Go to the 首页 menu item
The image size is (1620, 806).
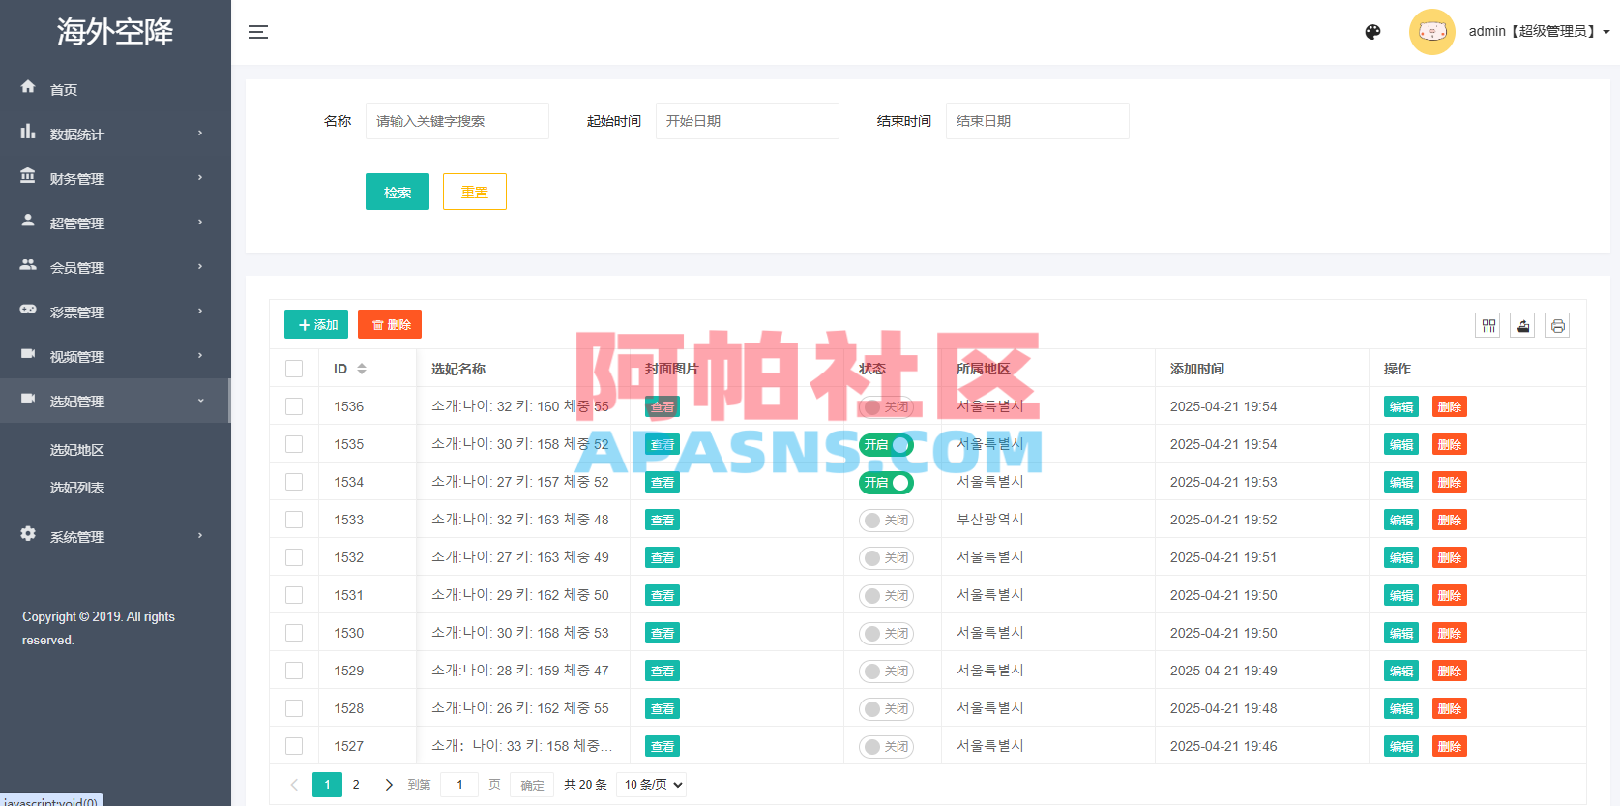coord(115,89)
